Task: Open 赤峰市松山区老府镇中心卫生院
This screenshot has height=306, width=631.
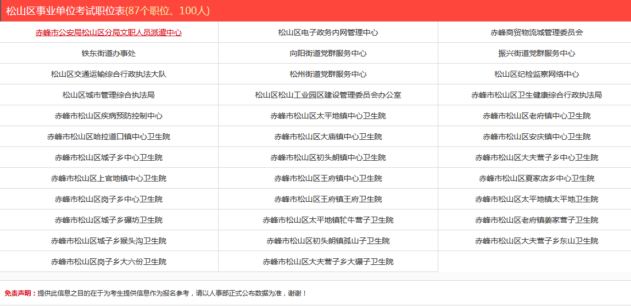Action: tap(537, 116)
